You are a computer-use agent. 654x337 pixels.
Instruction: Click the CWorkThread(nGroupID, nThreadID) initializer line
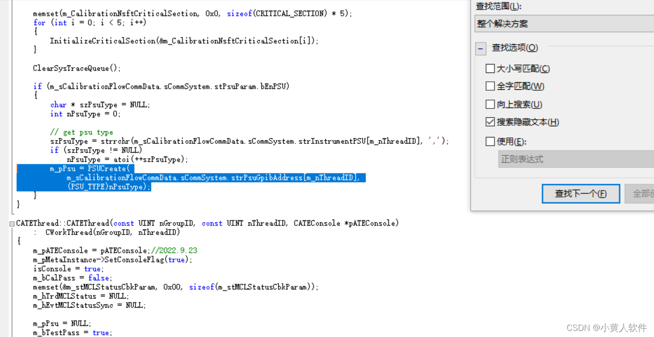click(107, 232)
